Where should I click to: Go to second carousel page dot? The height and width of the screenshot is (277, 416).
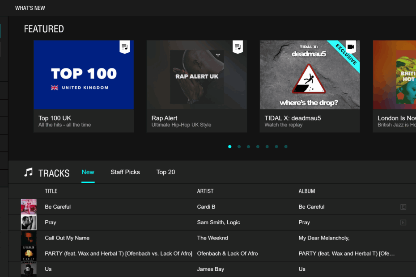239,147
